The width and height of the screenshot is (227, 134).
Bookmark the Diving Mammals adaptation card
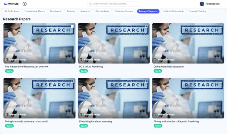221,27
